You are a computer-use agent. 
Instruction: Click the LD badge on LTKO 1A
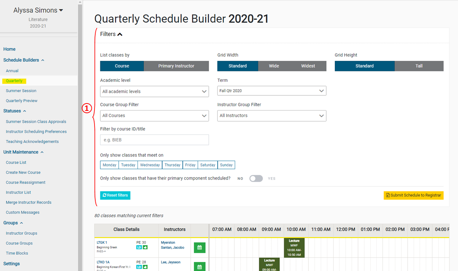click(139, 267)
